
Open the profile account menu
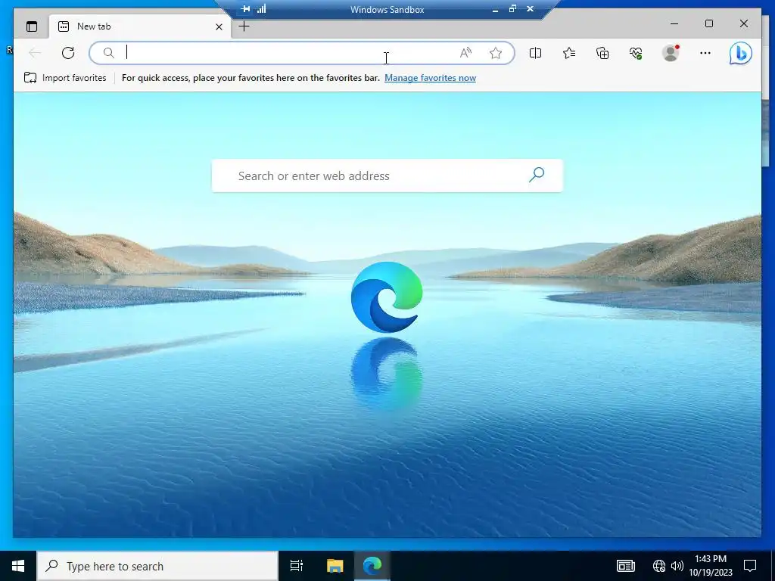671,53
